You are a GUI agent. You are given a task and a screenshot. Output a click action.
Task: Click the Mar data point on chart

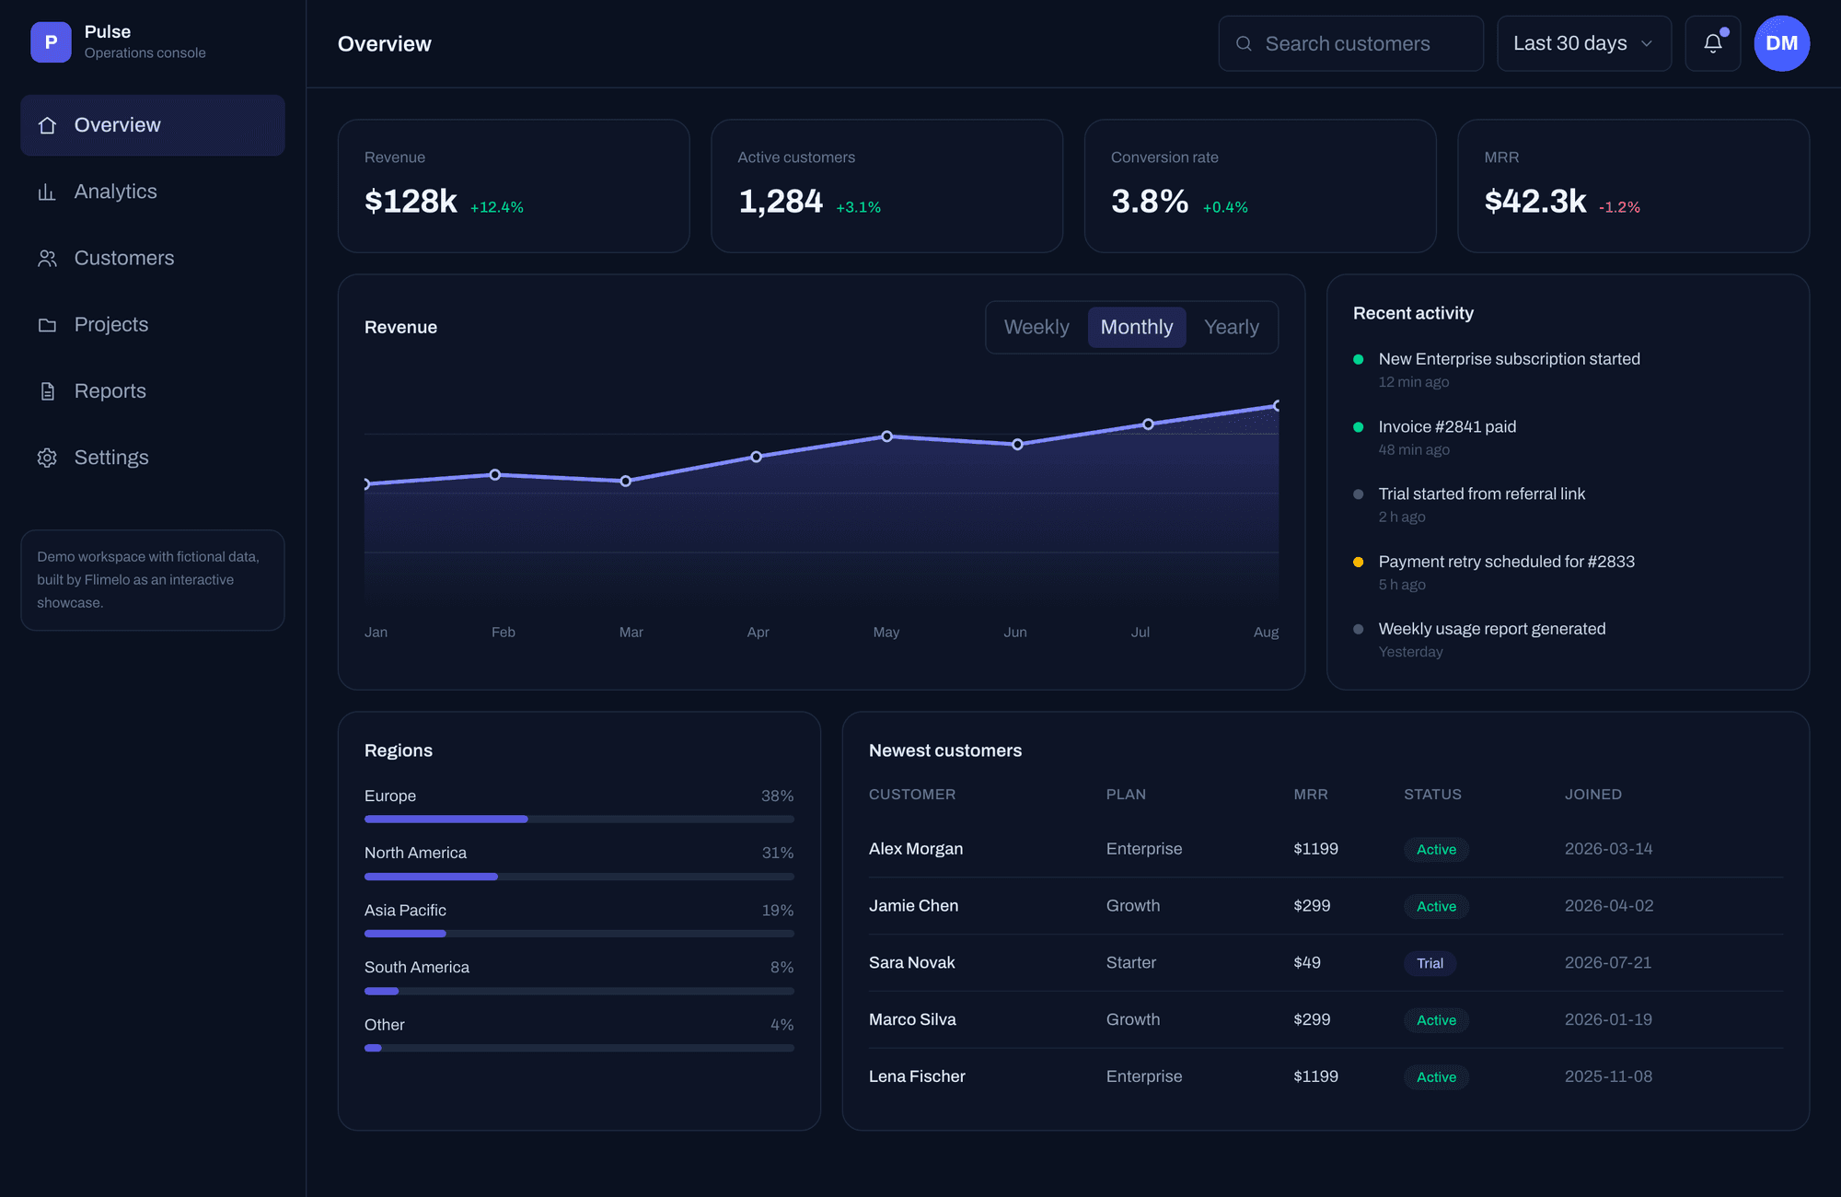[626, 481]
